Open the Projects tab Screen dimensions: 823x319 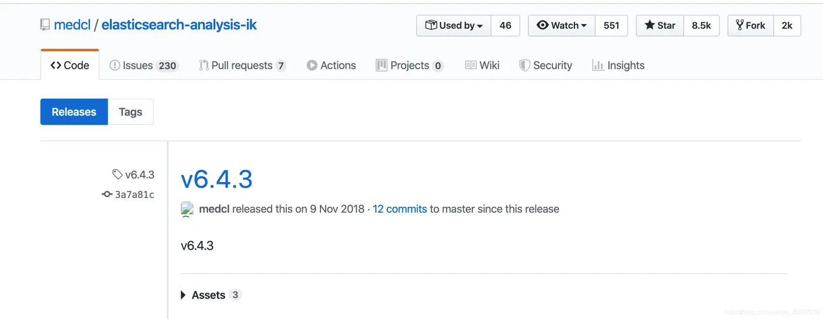click(409, 65)
